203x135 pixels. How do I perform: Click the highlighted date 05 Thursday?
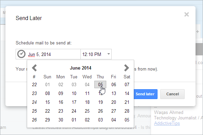click(100, 84)
